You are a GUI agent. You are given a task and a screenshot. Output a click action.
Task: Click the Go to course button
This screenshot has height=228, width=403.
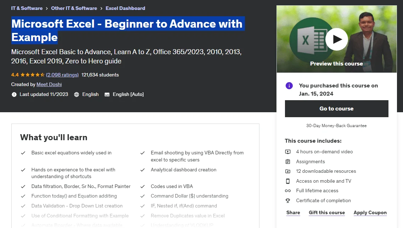[336, 109]
